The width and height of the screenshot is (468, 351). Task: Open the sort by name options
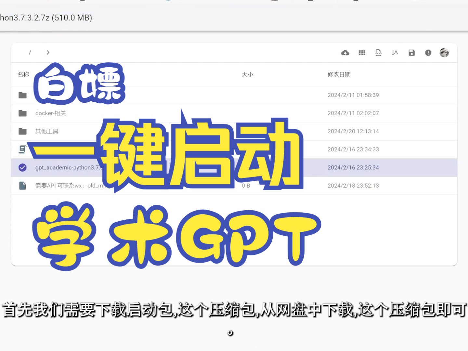pyautogui.click(x=395, y=53)
